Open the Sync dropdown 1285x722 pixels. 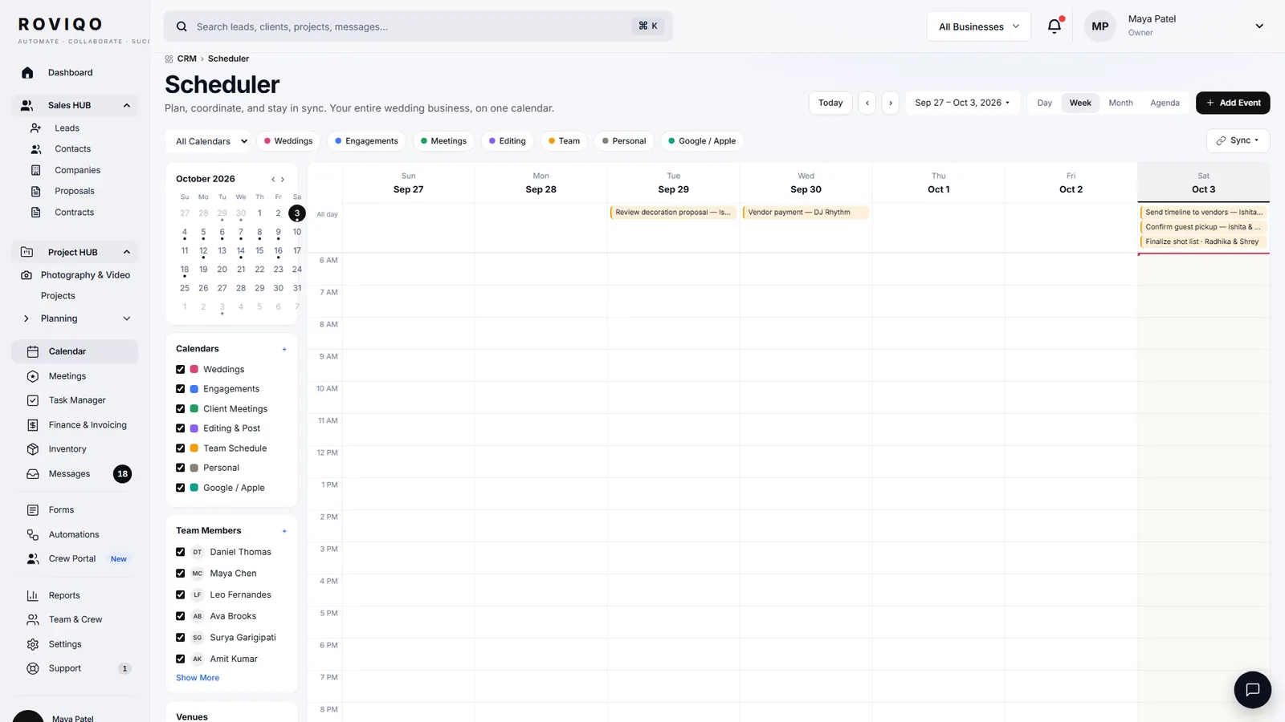[1238, 140]
